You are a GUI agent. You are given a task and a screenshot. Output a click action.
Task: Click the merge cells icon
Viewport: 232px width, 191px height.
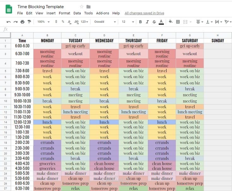pyautogui.click(x=185, y=22)
